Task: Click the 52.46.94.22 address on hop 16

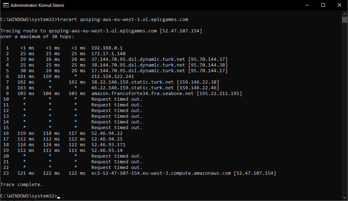Action: tap(107, 133)
